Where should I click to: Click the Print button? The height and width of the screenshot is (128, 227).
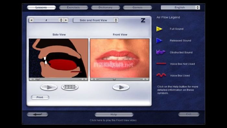click(x=40, y=97)
